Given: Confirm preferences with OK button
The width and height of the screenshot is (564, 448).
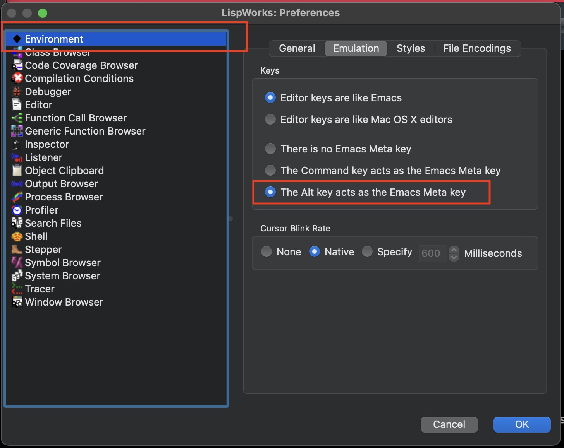Looking at the screenshot, I should (x=522, y=424).
